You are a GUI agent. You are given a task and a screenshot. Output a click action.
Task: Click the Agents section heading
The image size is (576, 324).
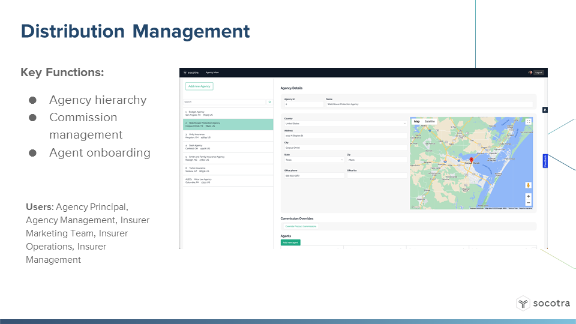(286, 236)
